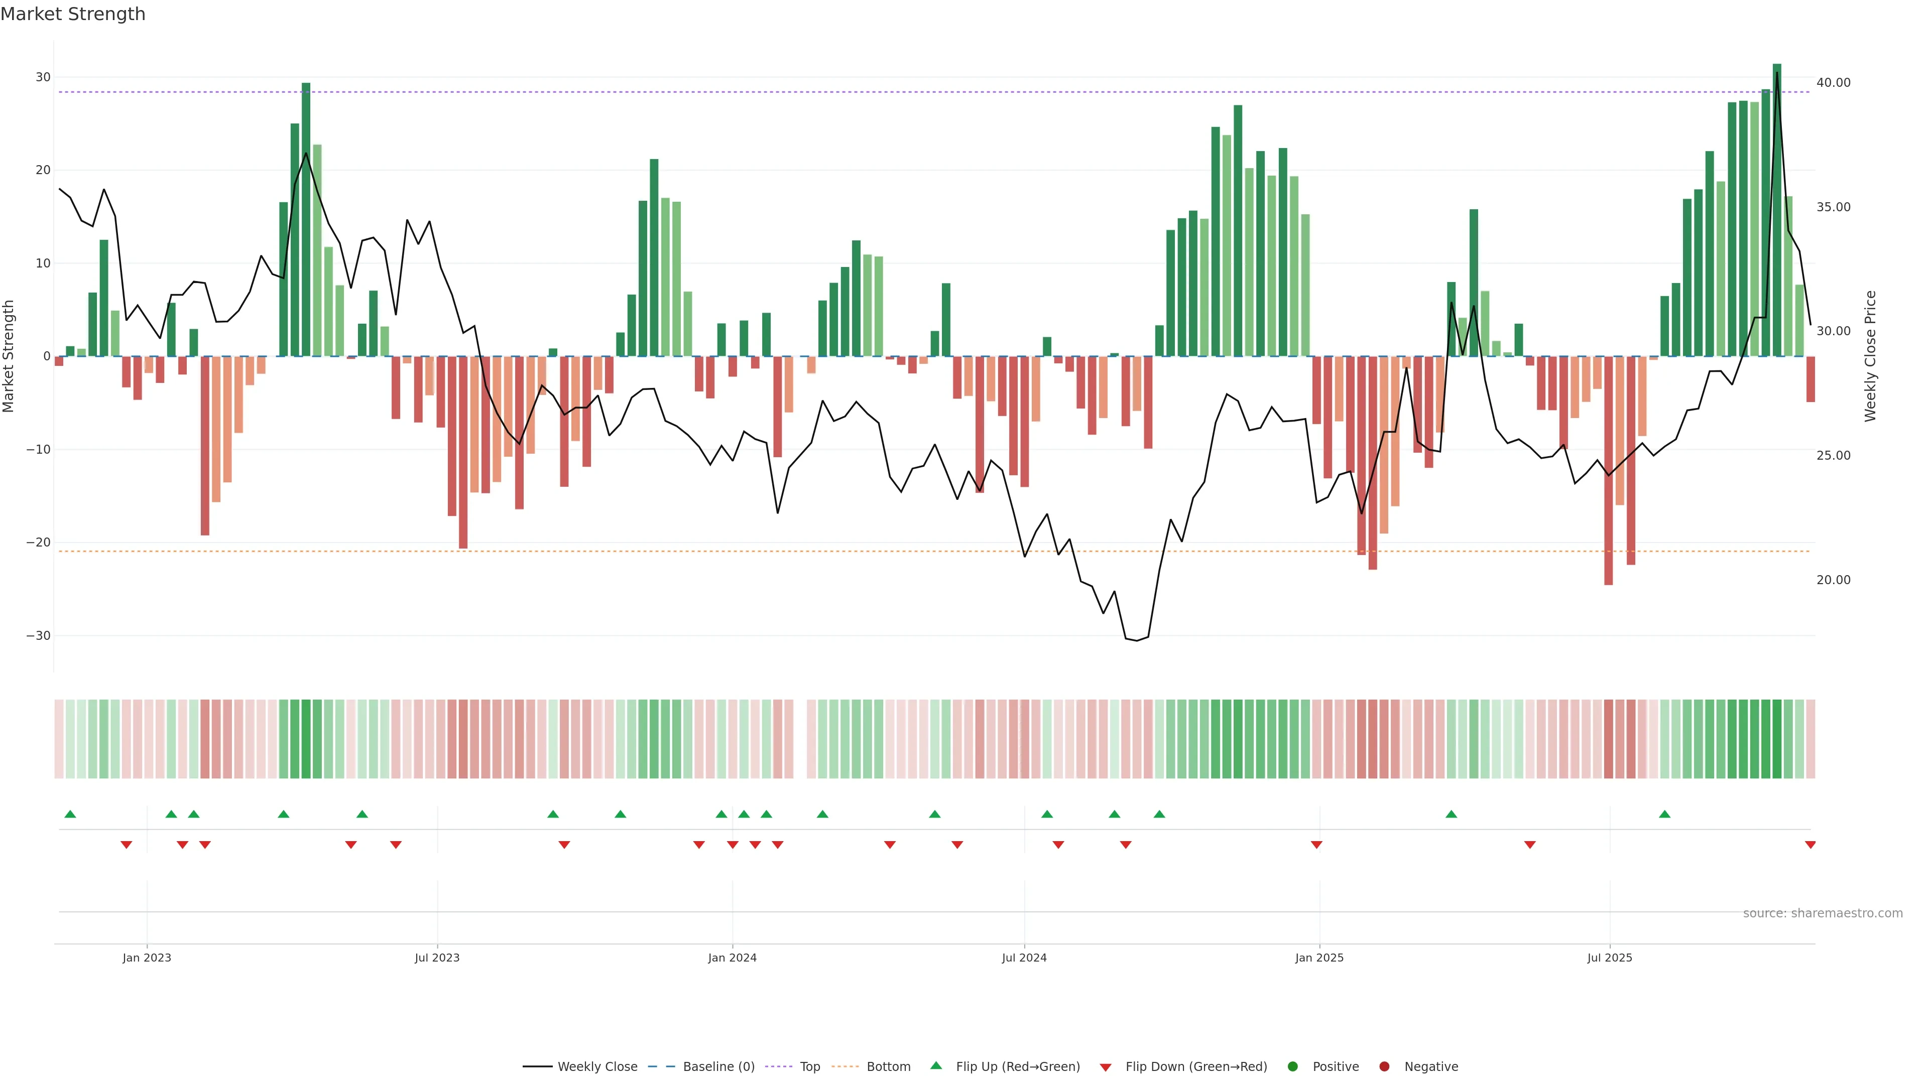Click the Flip Down red triangle legend icon
This screenshot has height=1084, width=1928.
click(1105, 1067)
